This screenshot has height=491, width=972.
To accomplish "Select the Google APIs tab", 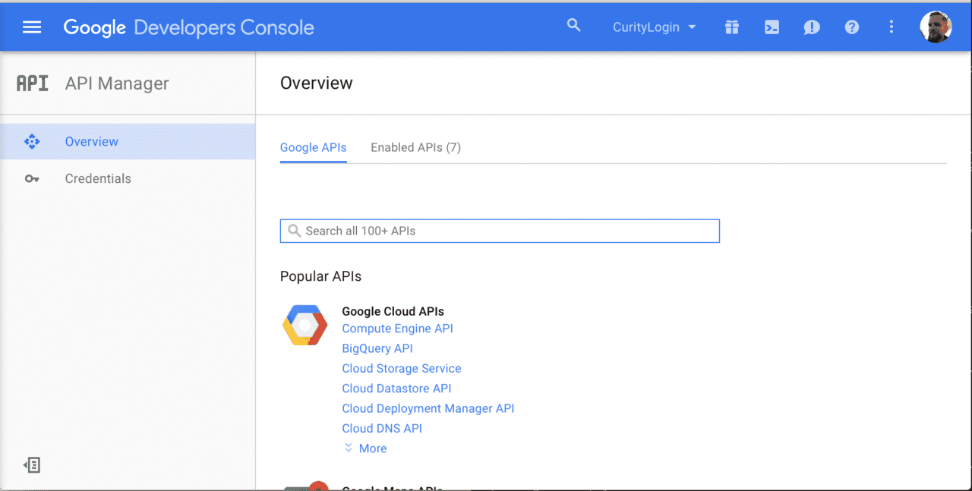I will tap(313, 147).
